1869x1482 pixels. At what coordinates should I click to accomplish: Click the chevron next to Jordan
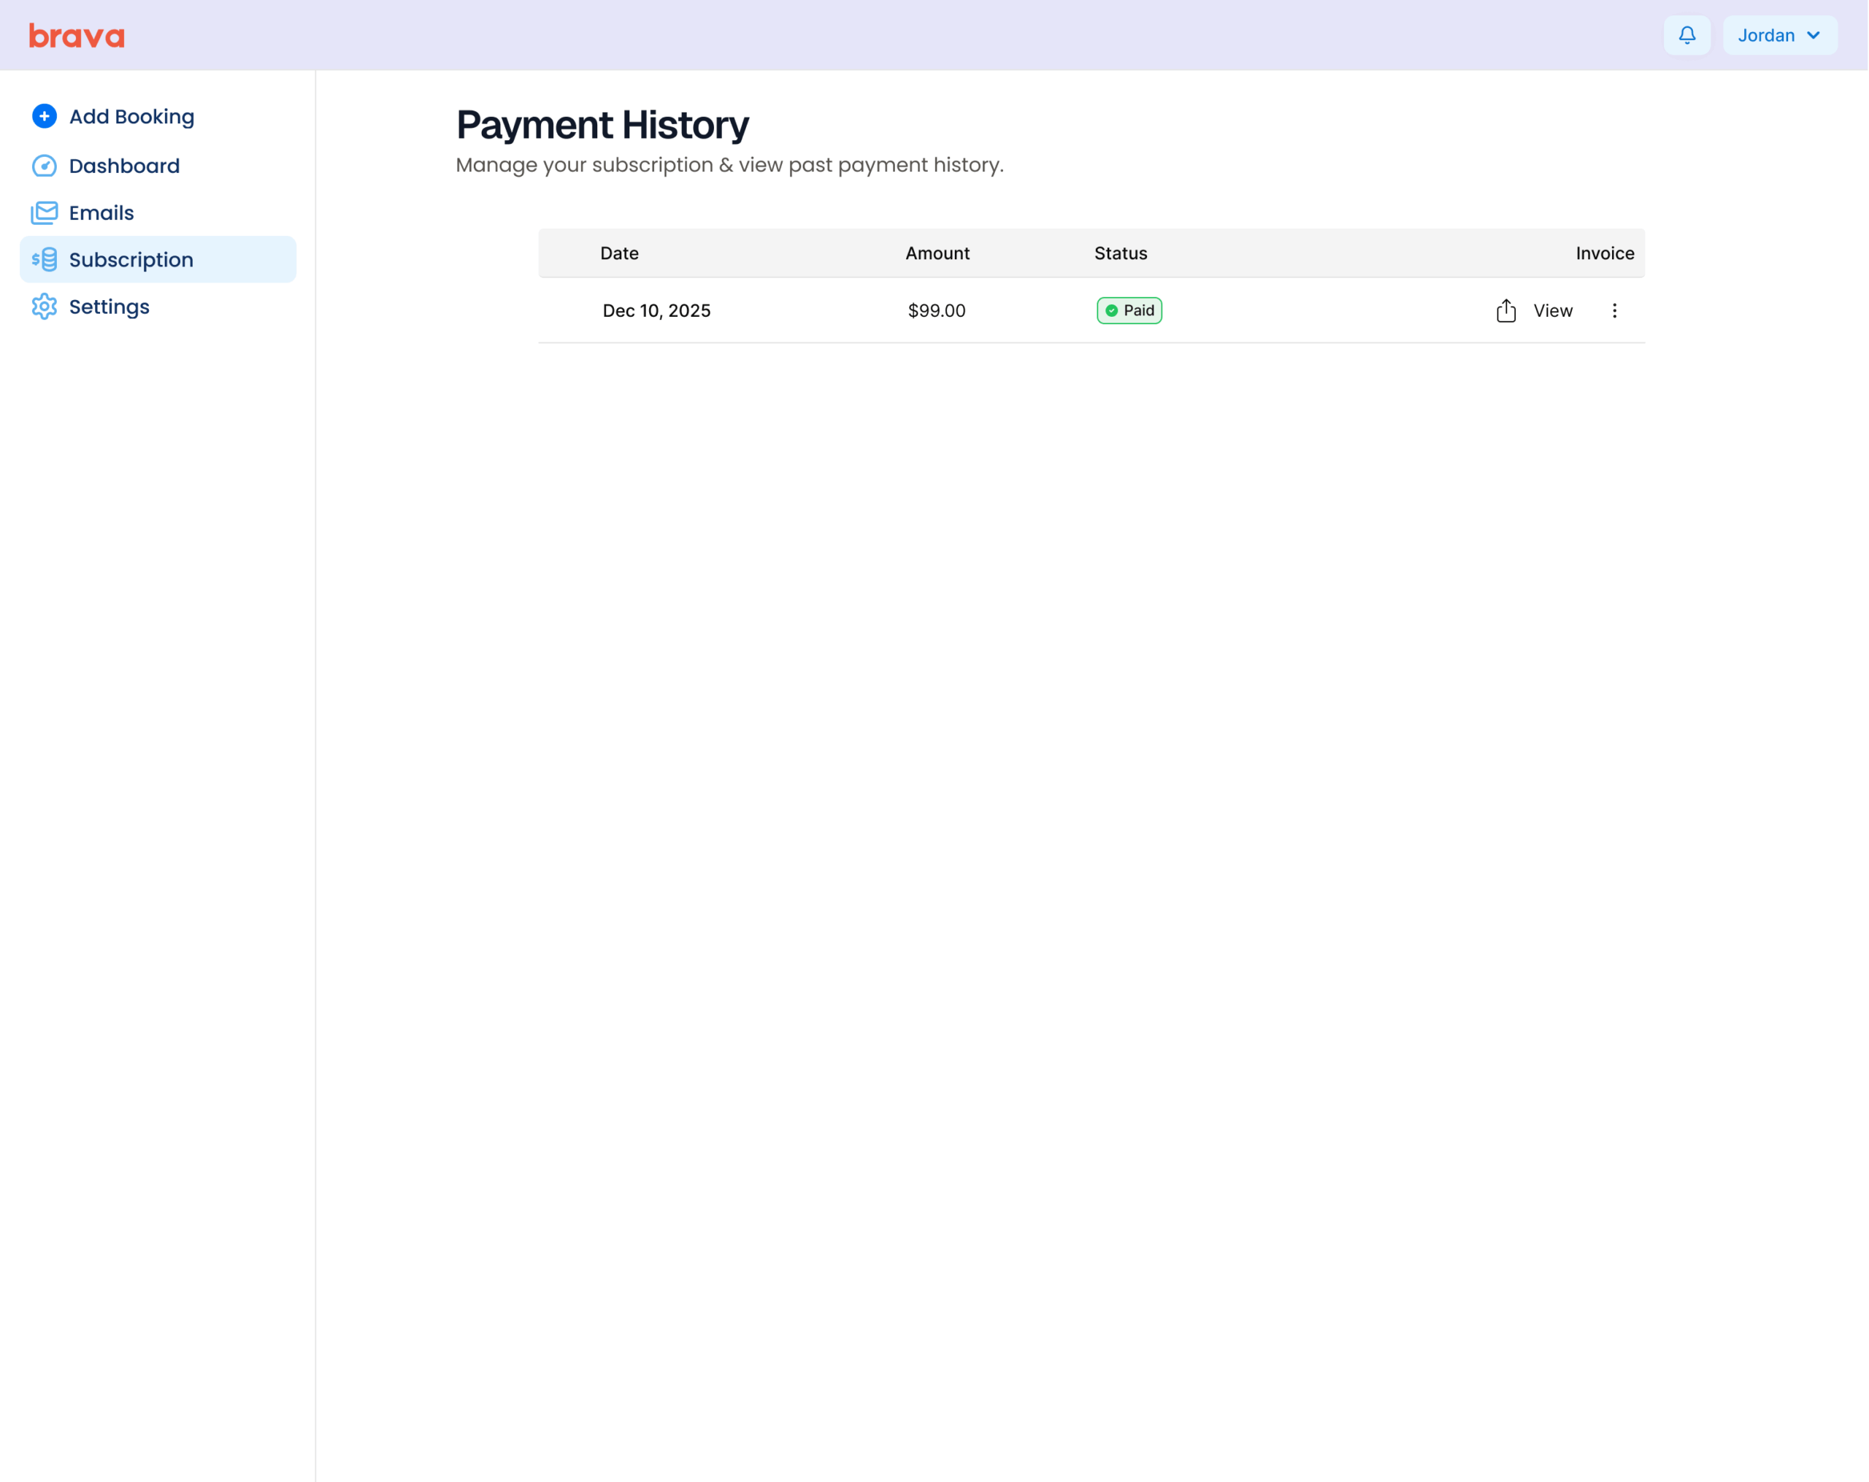pyautogui.click(x=1813, y=36)
